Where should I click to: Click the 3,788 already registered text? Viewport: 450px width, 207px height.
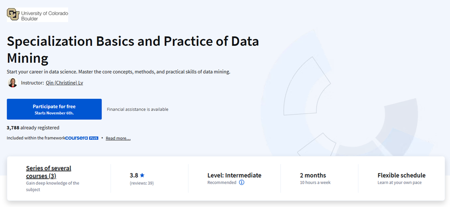click(33, 128)
